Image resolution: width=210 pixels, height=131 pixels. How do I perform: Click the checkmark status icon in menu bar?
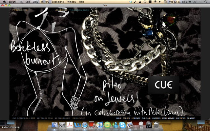(135, 2)
